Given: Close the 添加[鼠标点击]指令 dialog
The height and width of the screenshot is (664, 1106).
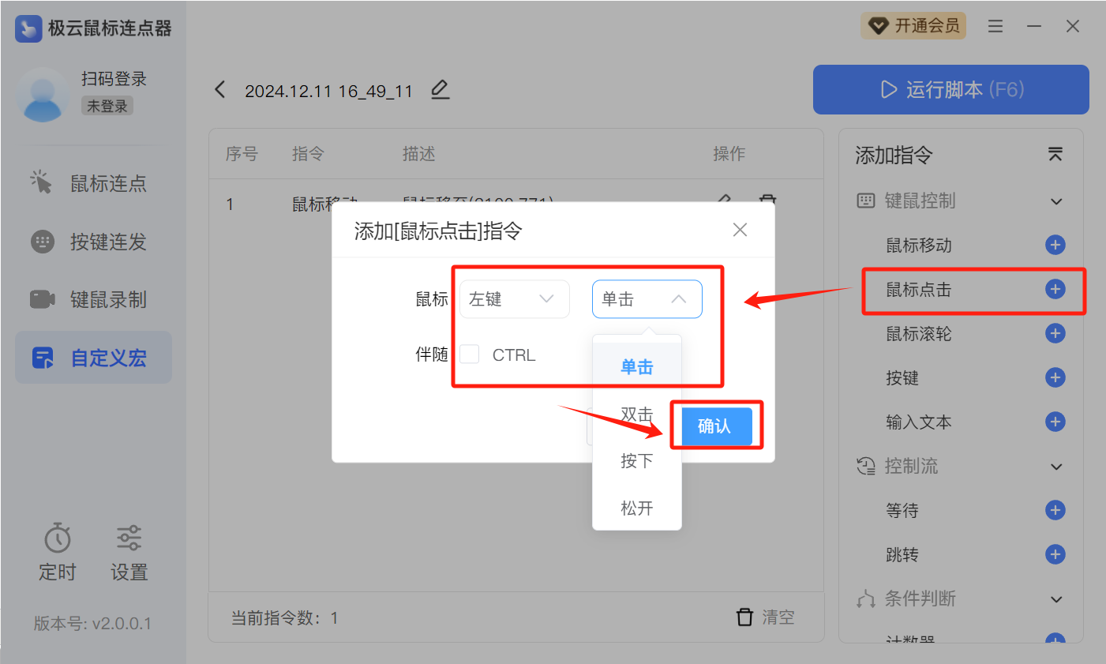Looking at the screenshot, I should tap(740, 230).
